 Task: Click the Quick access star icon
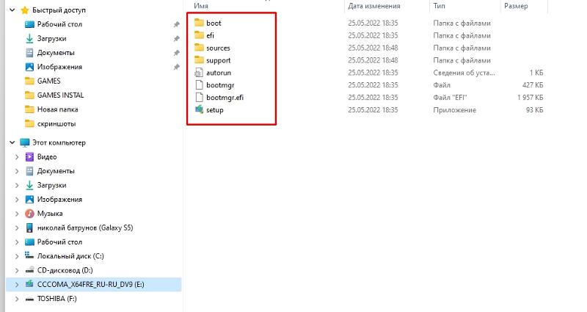(x=25, y=10)
